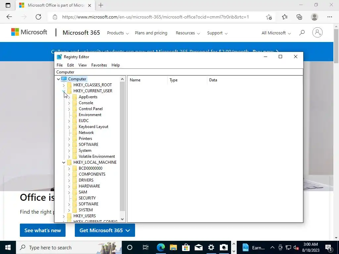Select the Environment key
The image size is (339, 254).
coord(90,115)
